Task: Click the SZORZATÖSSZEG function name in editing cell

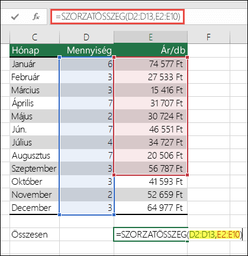Action: click(153, 235)
